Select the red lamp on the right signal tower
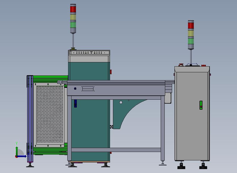 click(x=191, y=26)
